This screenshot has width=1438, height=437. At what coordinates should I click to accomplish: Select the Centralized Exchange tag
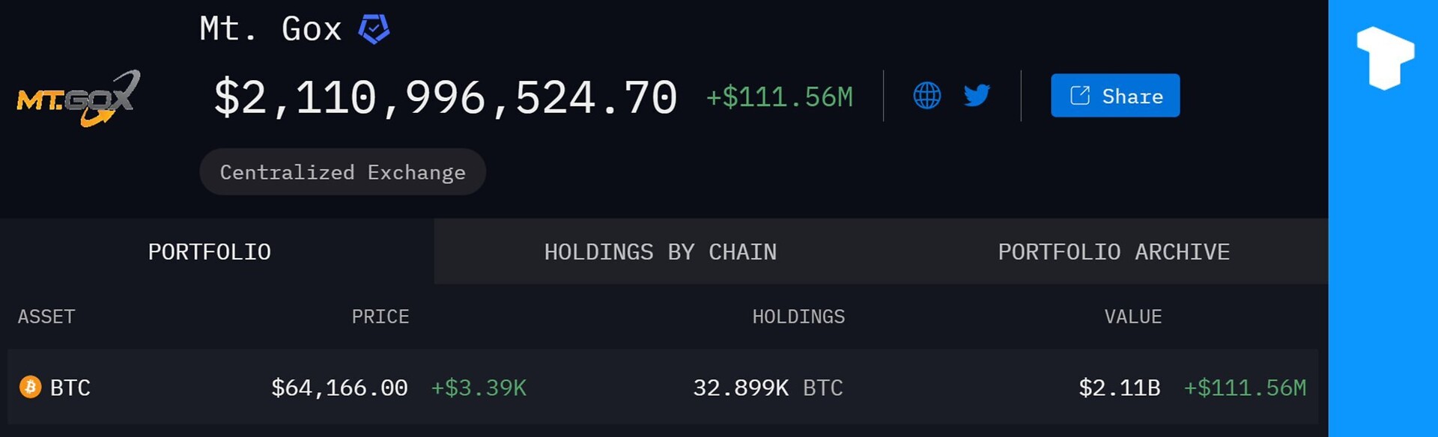click(342, 172)
